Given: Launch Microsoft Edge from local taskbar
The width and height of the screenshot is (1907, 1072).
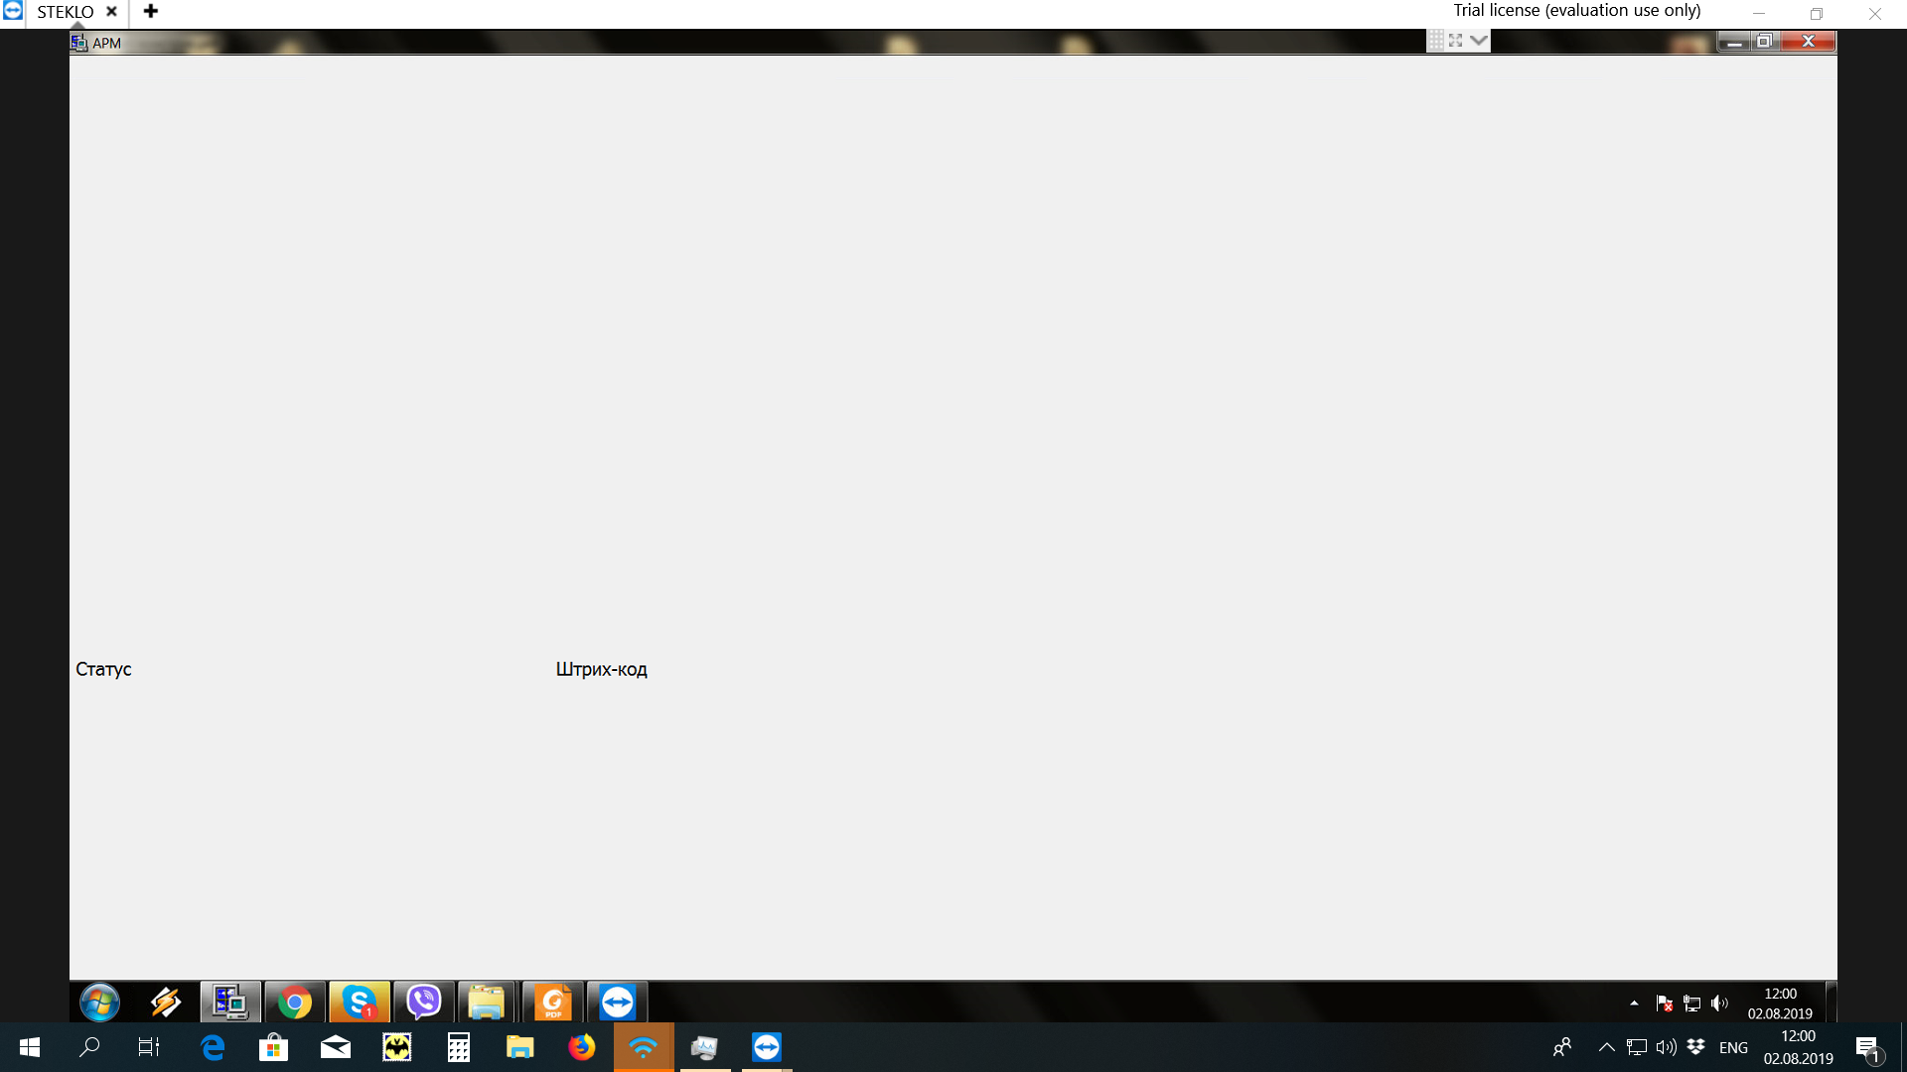Looking at the screenshot, I should [x=213, y=1047].
